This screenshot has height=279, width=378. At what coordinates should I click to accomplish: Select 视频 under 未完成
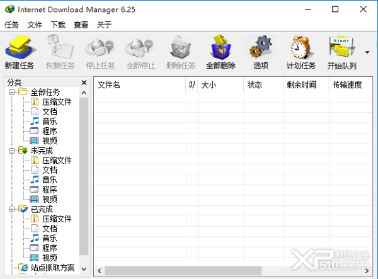[50, 199]
